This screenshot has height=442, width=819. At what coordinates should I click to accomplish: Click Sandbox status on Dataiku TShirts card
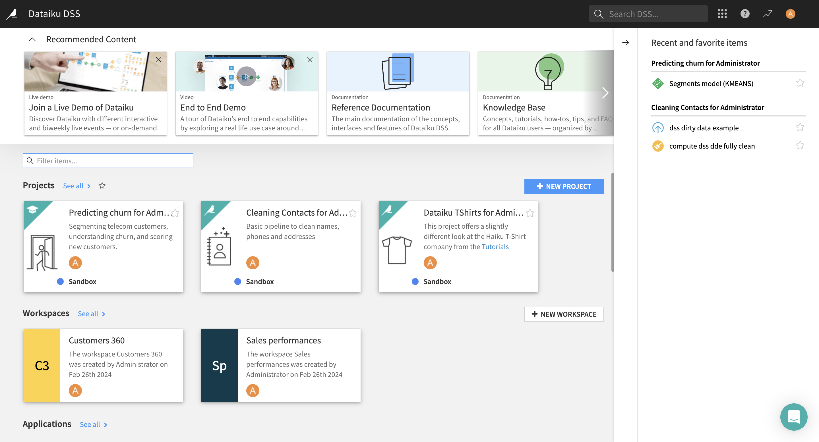pos(431,281)
